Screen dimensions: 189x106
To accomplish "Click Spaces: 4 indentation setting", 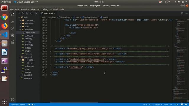I will tap(158, 105).
